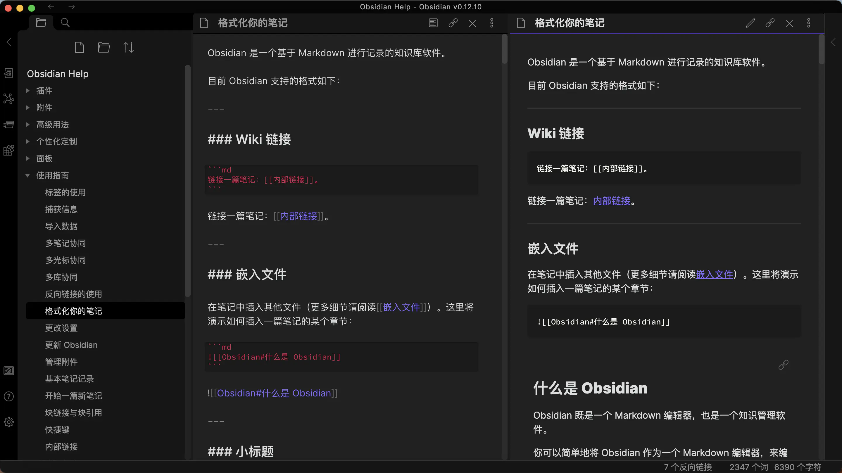The image size is (842, 473).
Task: Open the stacked notes ribbon icon below graph view
Action: [9, 125]
